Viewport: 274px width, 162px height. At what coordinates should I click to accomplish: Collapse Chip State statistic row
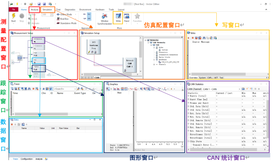(x=188, y=141)
